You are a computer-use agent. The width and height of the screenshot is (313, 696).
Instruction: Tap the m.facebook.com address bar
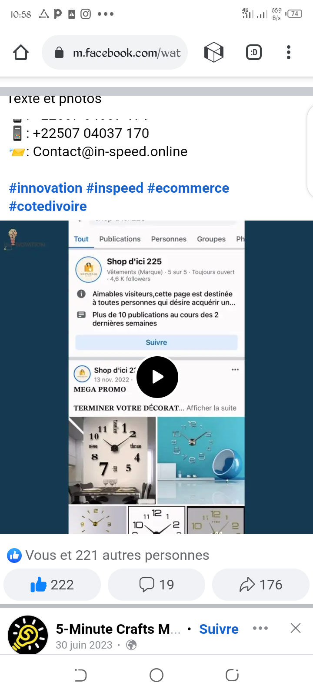115,53
